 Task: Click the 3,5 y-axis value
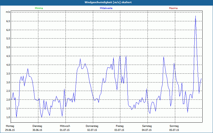click(x=8, y=74)
